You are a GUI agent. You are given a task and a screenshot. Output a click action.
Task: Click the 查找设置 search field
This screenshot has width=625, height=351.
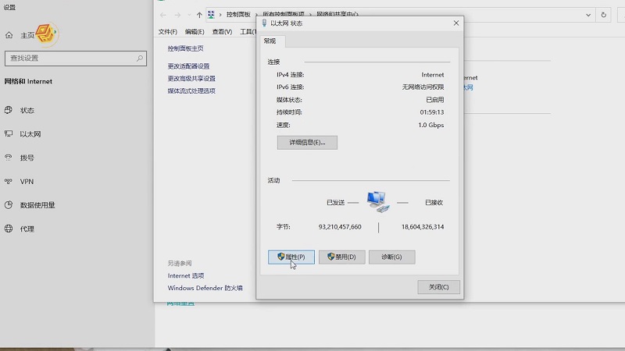pyautogui.click(x=75, y=58)
